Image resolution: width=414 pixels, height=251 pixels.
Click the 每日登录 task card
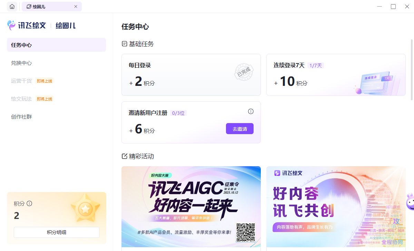pyautogui.click(x=191, y=75)
